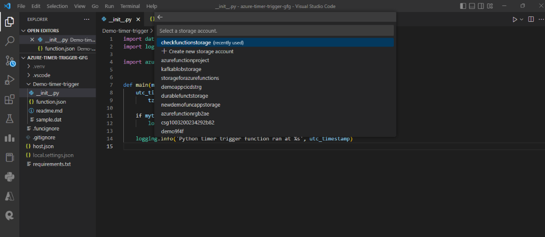Select the azurefunctionproject storage account
Image resolution: width=545 pixels, height=237 pixels.
pos(275,60)
